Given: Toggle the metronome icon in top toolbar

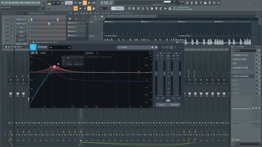Looking at the screenshot, I should coord(76,3).
